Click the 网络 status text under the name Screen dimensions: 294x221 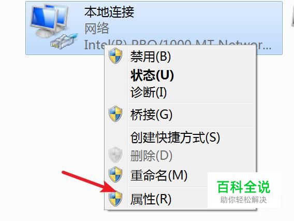click(97, 29)
